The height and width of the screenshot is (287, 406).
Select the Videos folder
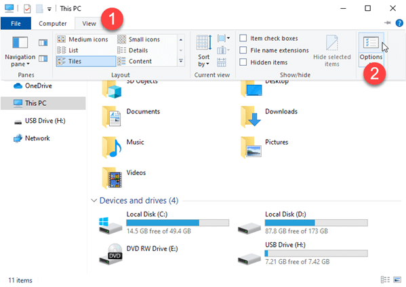click(124, 178)
